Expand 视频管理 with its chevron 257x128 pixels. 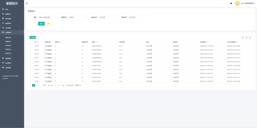[x=21, y=58]
